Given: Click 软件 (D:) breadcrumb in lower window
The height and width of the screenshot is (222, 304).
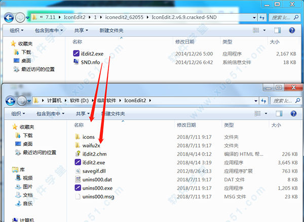Looking at the screenshot, I should tap(80, 100).
